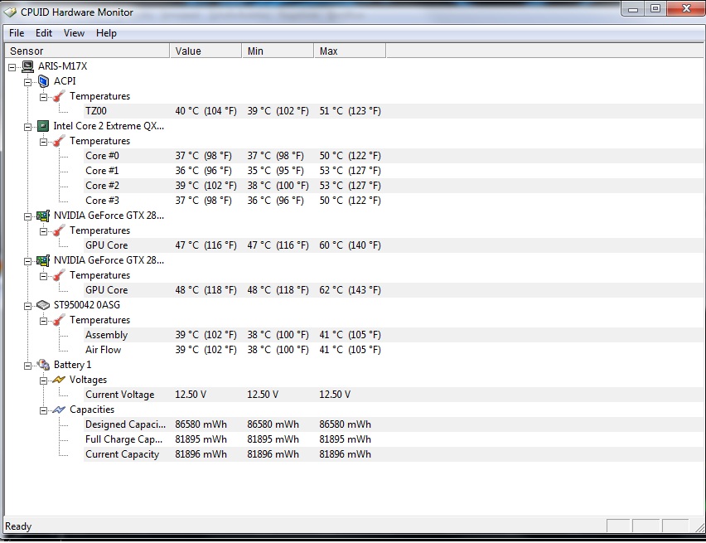Select the Core #2 row

click(394, 186)
